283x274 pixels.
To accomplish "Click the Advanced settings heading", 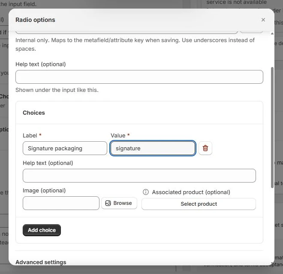I will (41, 262).
